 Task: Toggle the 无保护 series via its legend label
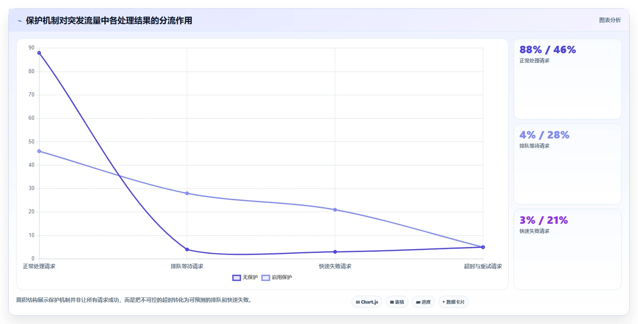click(x=250, y=277)
